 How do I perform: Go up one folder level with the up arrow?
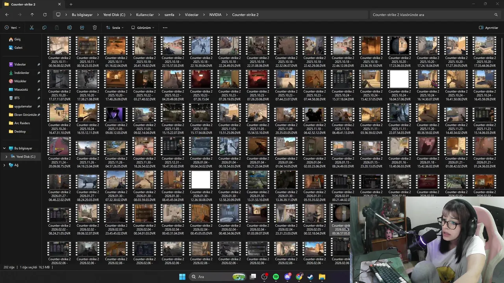point(32,15)
